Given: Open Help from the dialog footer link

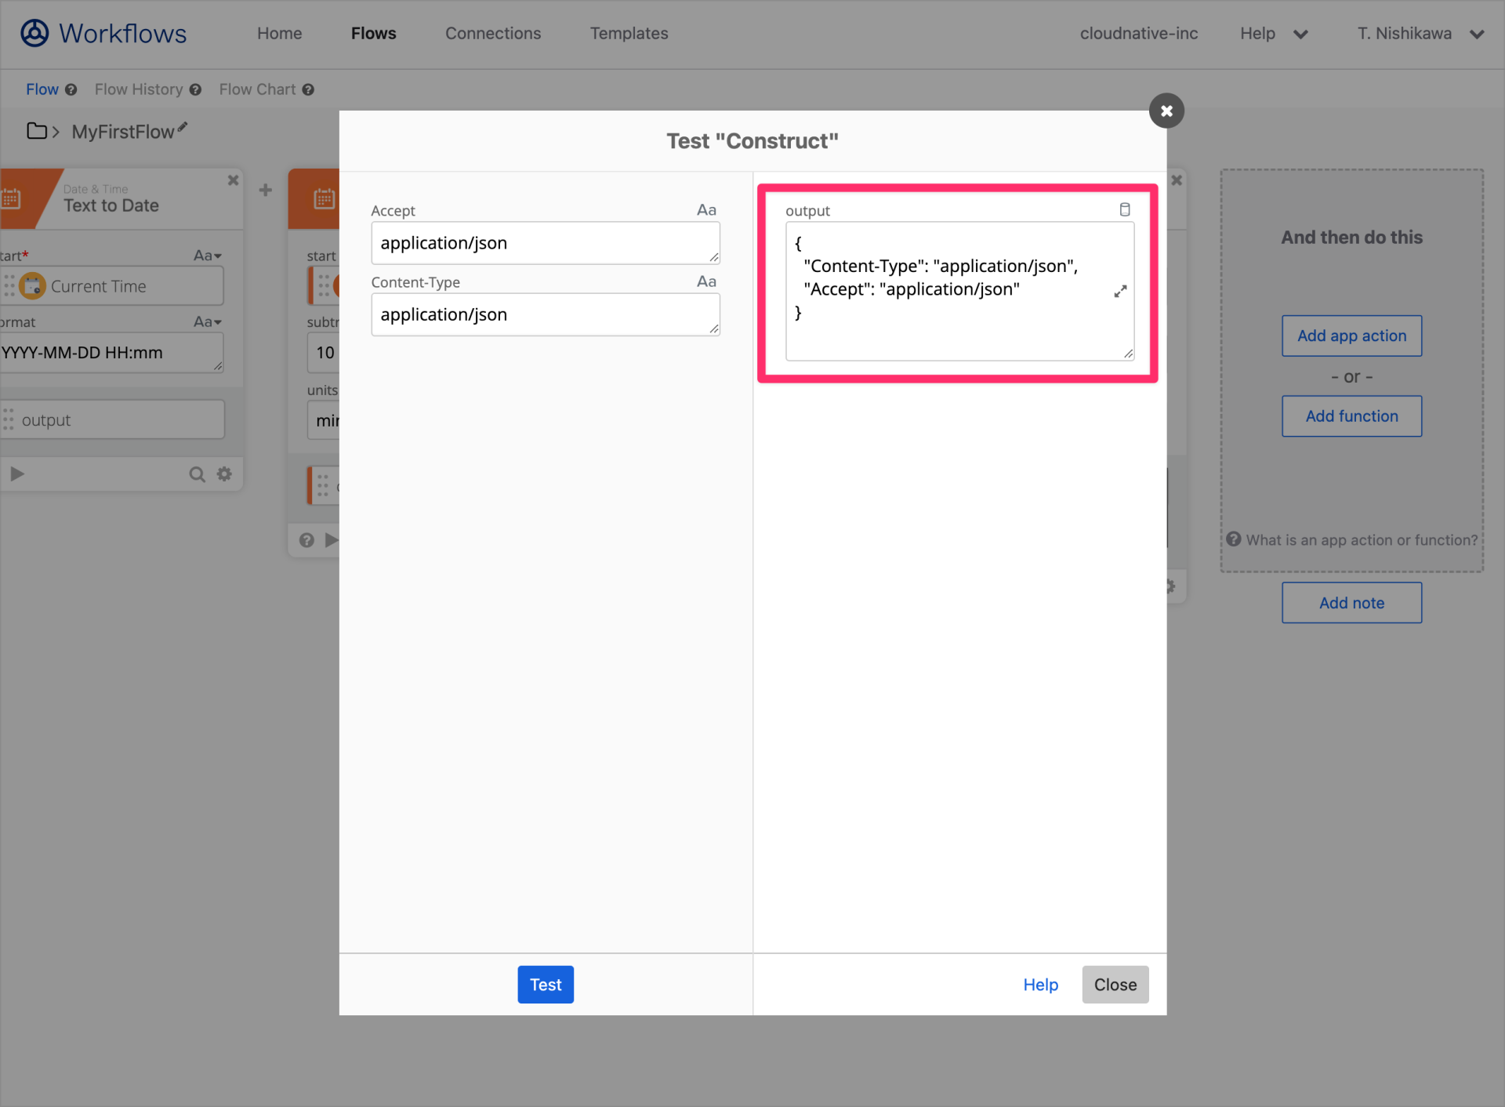Looking at the screenshot, I should [1039, 984].
